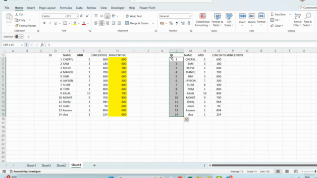Open Sheet3 worksheet tab
The width and height of the screenshot is (317, 178).
point(46,166)
